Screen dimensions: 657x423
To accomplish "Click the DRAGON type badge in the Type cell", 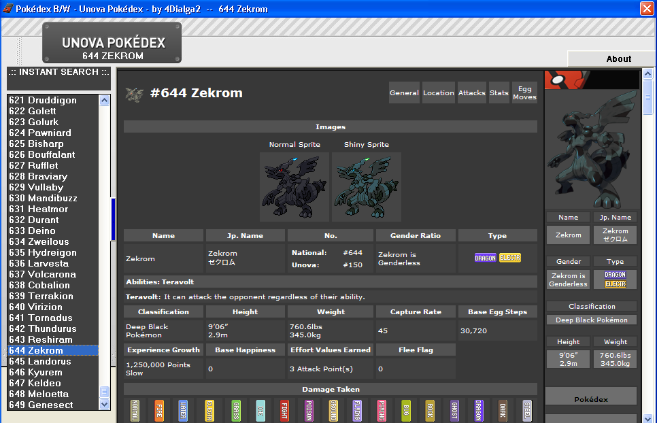I will coord(485,258).
